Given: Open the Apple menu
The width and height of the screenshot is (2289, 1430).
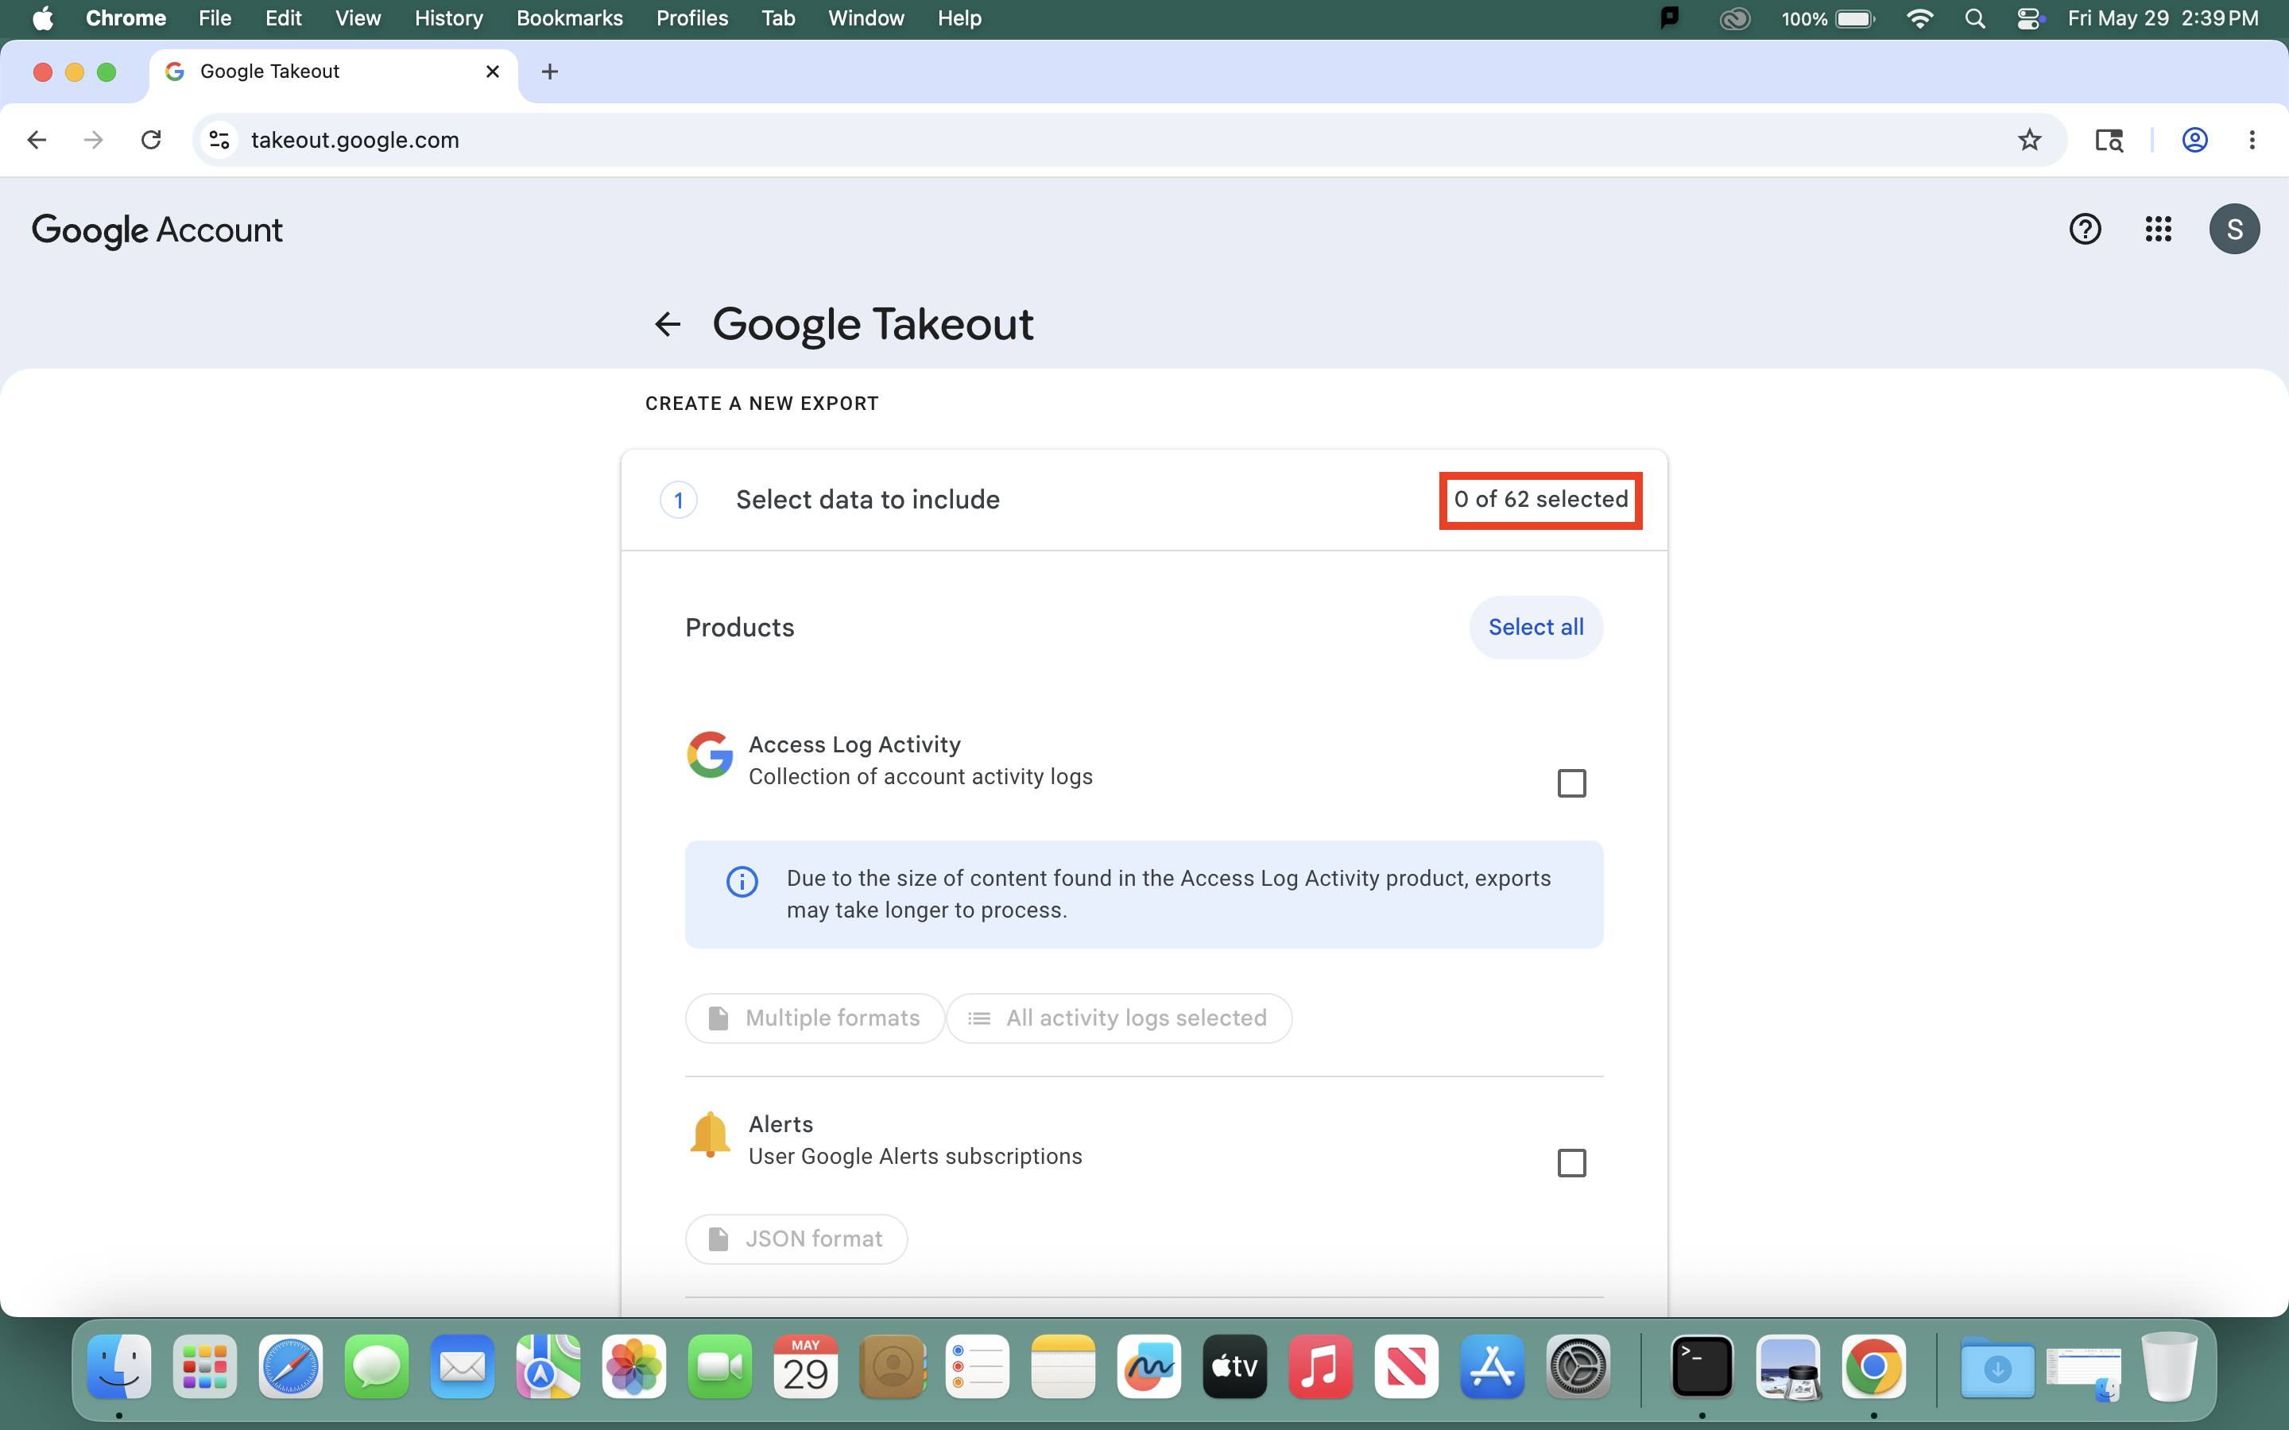Looking at the screenshot, I should tap(43, 19).
